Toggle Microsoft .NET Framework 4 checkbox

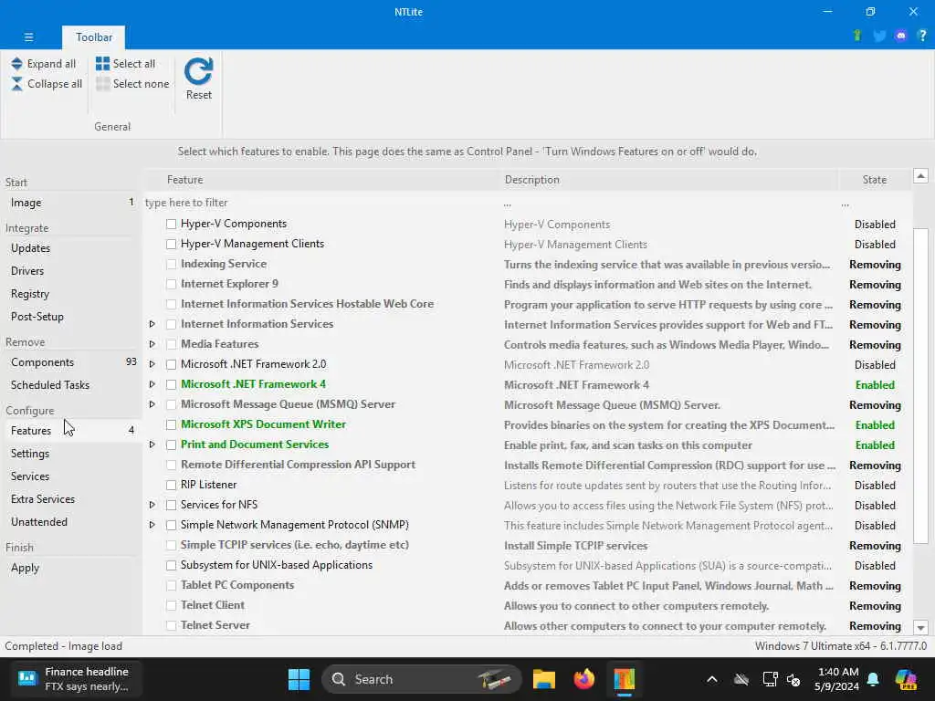tap(171, 385)
